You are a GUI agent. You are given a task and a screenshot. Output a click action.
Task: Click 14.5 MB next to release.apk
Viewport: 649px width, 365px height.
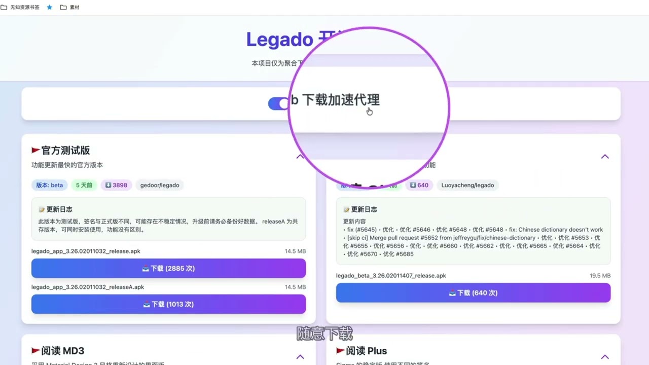(x=295, y=251)
